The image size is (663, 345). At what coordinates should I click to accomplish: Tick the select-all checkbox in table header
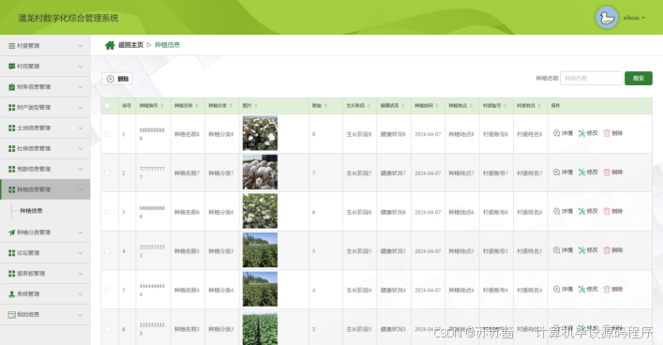(108, 106)
